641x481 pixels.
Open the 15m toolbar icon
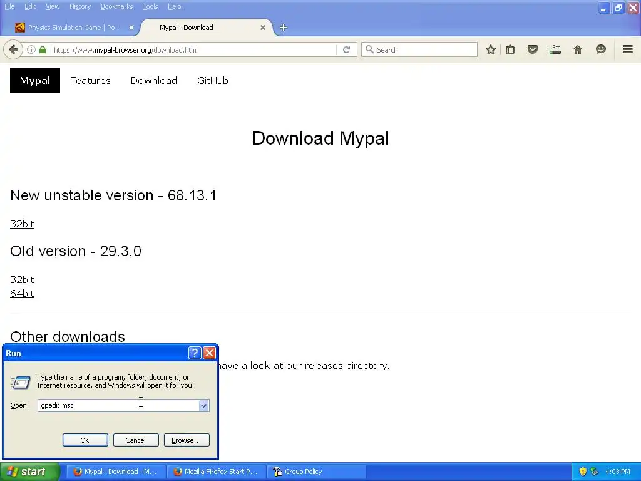(x=555, y=50)
